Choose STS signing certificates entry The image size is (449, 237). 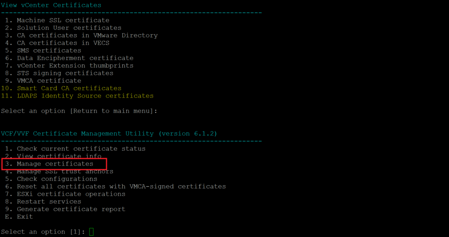point(59,73)
